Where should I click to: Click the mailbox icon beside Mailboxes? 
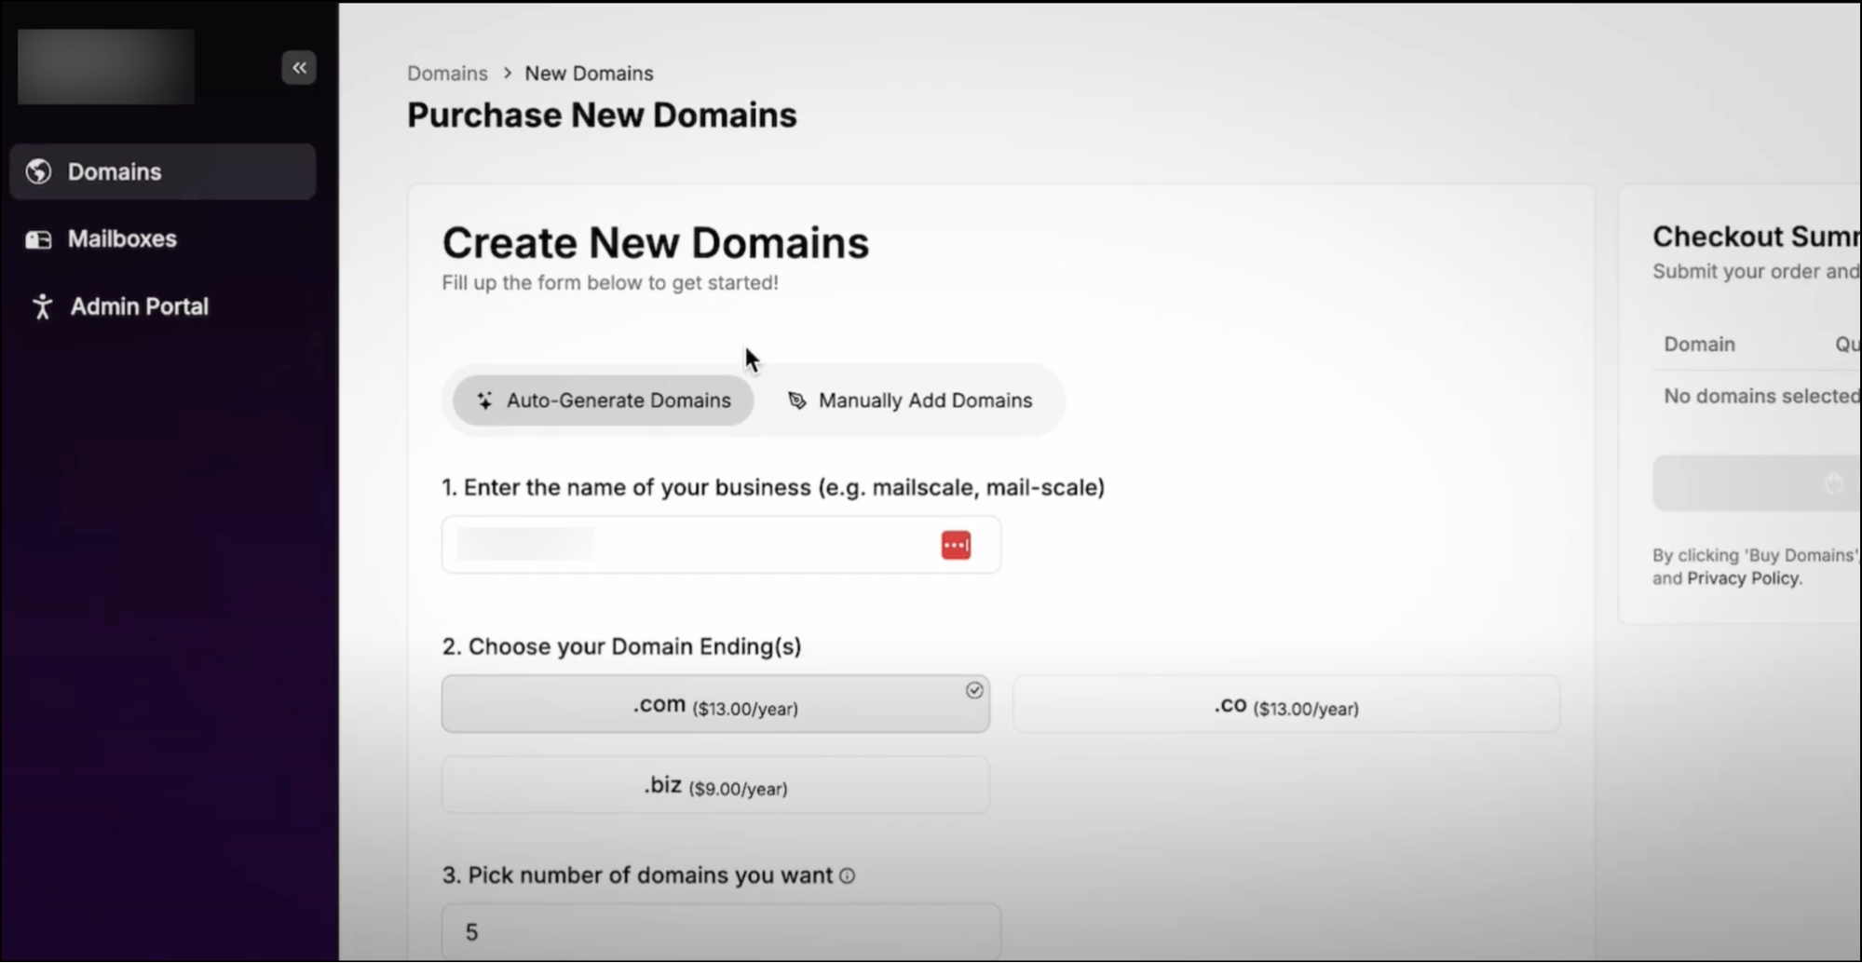pyautogui.click(x=38, y=239)
